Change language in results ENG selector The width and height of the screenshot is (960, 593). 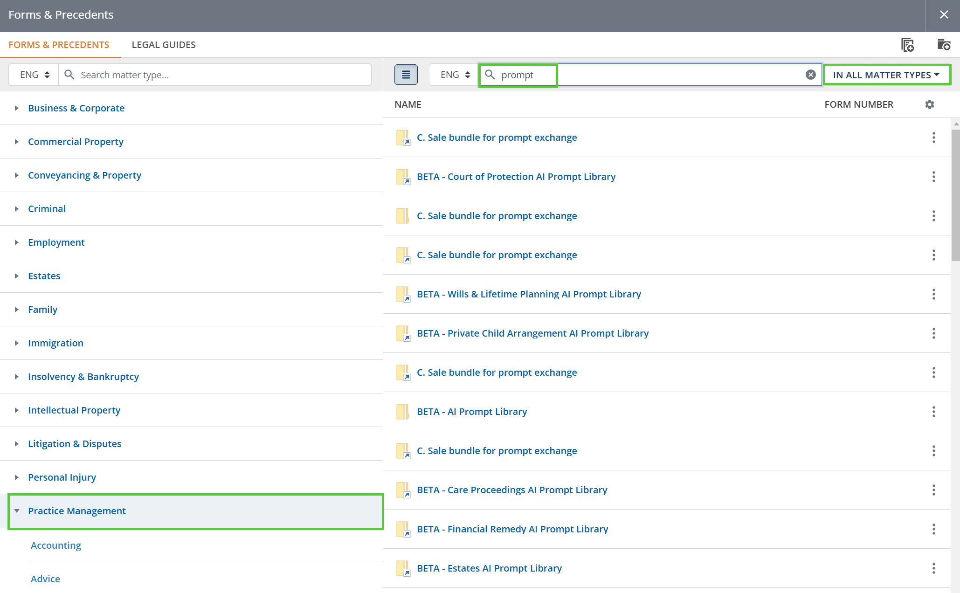(x=455, y=75)
